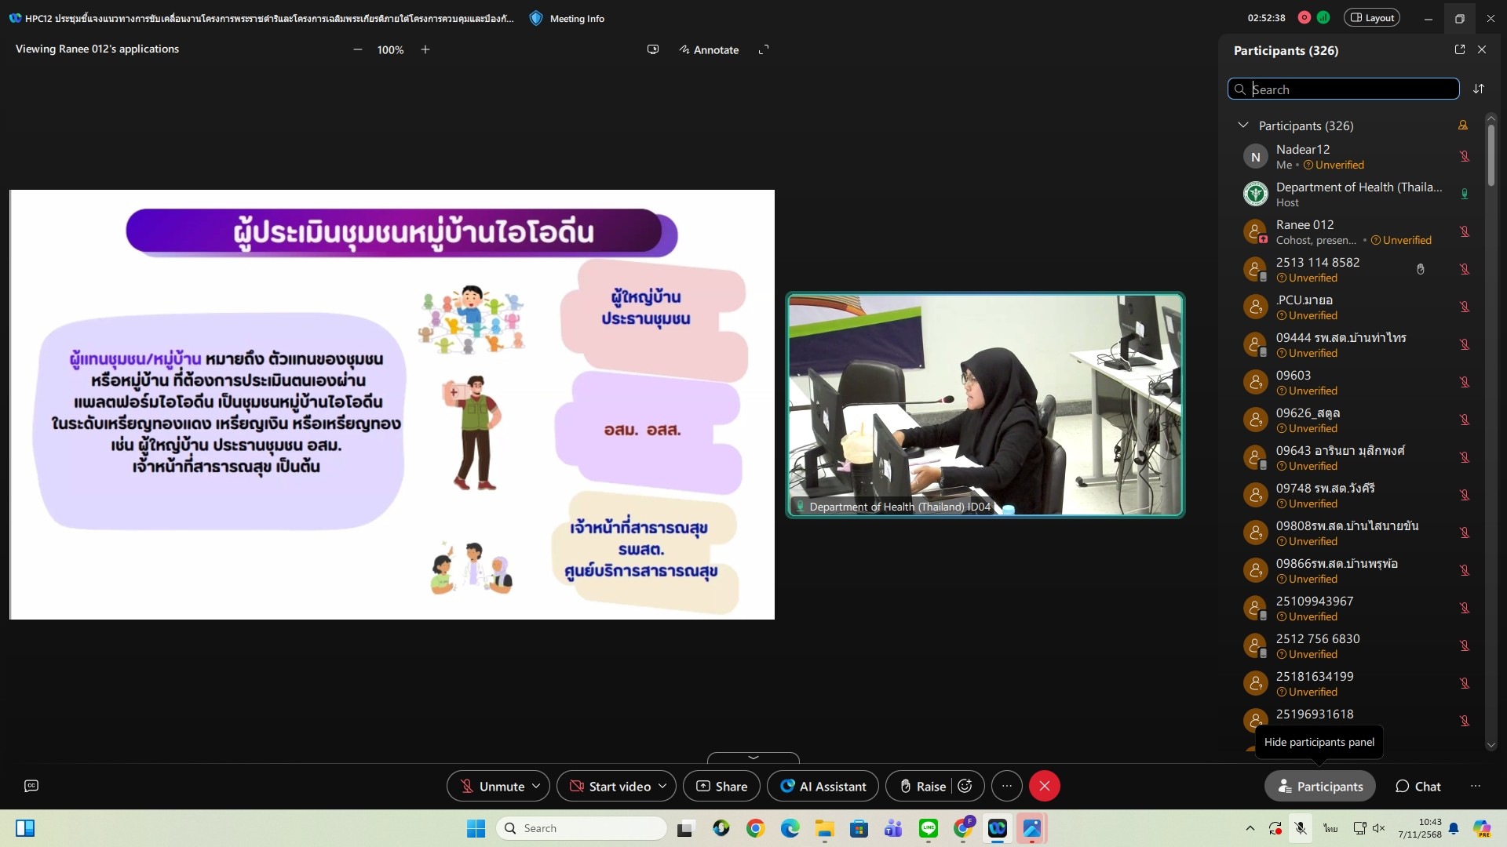The width and height of the screenshot is (1507, 847).
Task: Collapse the Participants (326) list group
Action: pyautogui.click(x=1242, y=125)
